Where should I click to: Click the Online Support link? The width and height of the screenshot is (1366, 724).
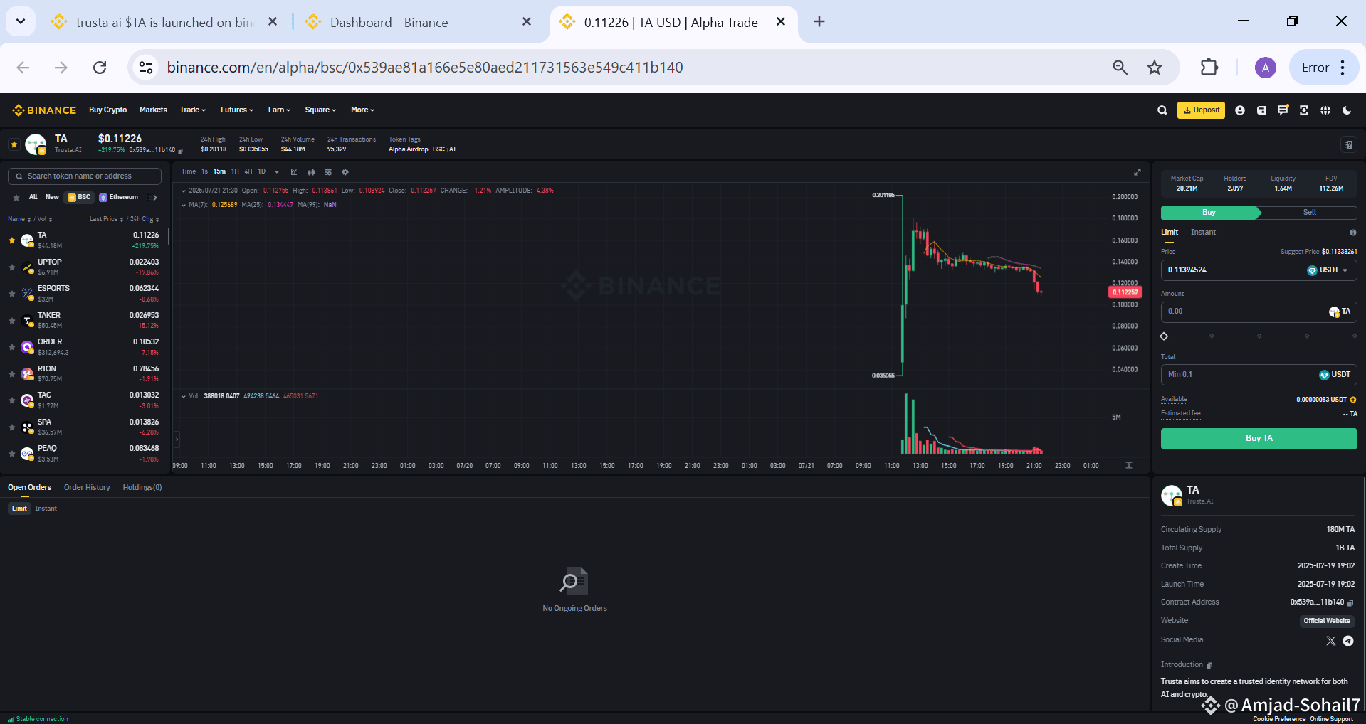click(1331, 719)
